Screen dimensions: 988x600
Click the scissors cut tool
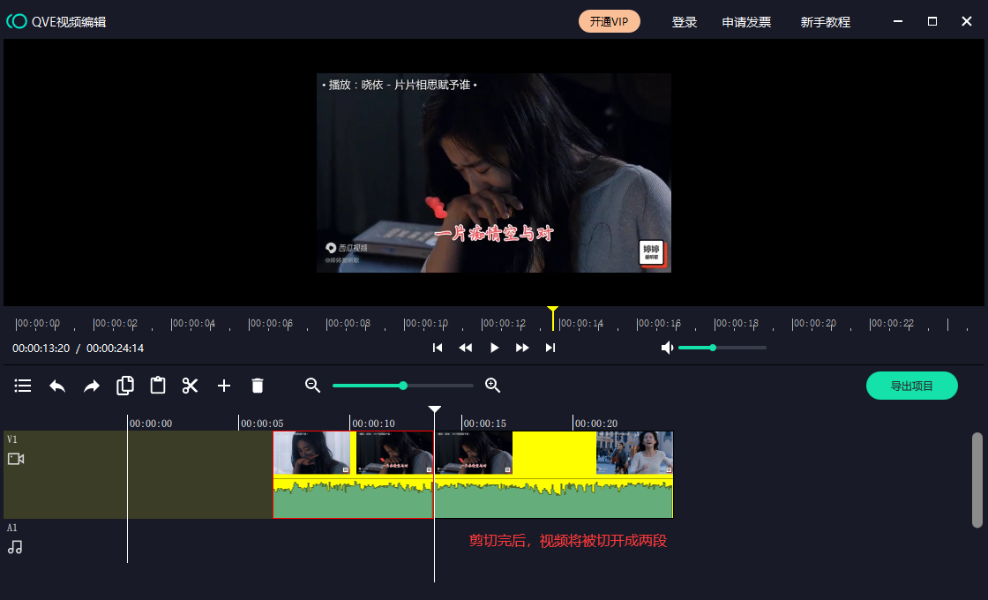coord(191,386)
